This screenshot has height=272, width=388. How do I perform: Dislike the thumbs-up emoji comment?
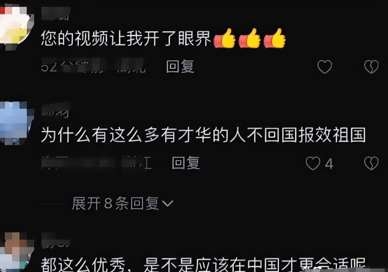371,67
